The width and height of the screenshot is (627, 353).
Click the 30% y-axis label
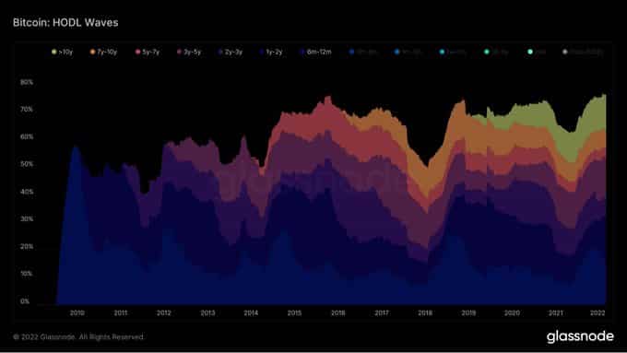click(27, 219)
